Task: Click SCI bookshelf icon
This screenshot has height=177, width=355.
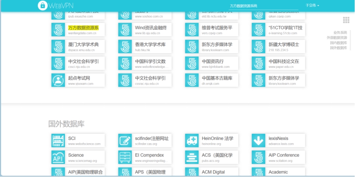Action: click(x=58, y=141)
